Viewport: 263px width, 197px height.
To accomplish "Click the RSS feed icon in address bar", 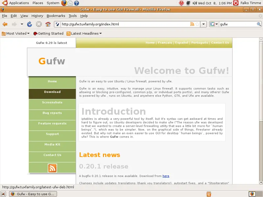I will pyautogui.click(x=192, y=24).
